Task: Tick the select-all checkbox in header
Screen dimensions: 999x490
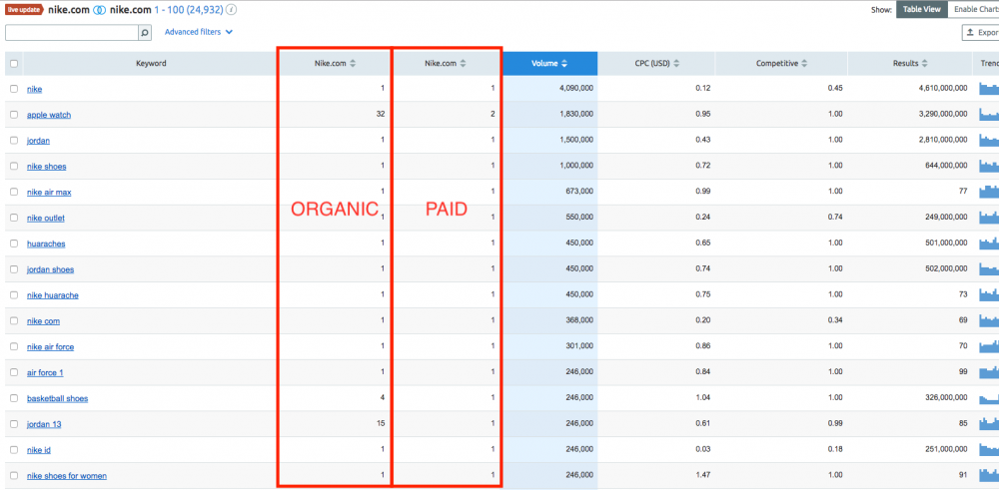Action: coord(14,64)
